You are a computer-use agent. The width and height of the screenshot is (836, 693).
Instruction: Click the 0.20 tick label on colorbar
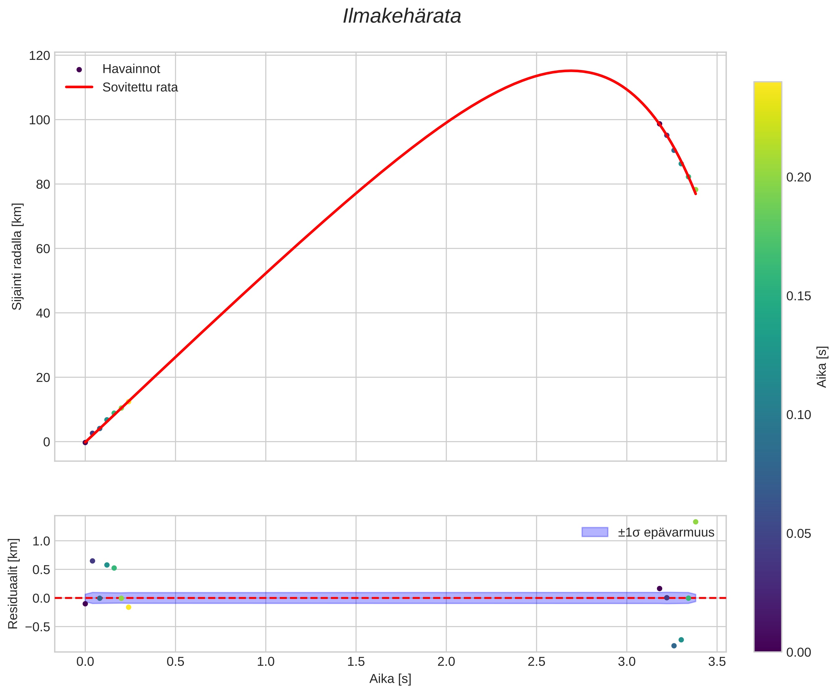[x=798, y=177]
